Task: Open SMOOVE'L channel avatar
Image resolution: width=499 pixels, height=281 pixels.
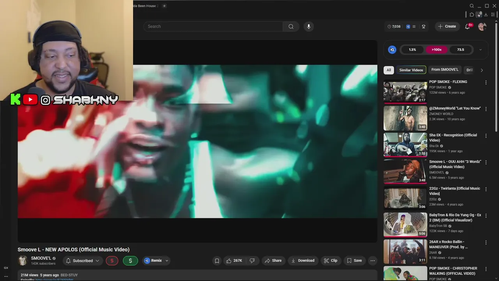Action: click(23, 260)
